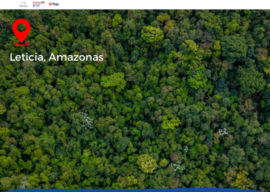Viewport: 270px width, 192px height.
Task: Click the France Expertise France logo
Action: pyautogui.click(x=38, y=4)
